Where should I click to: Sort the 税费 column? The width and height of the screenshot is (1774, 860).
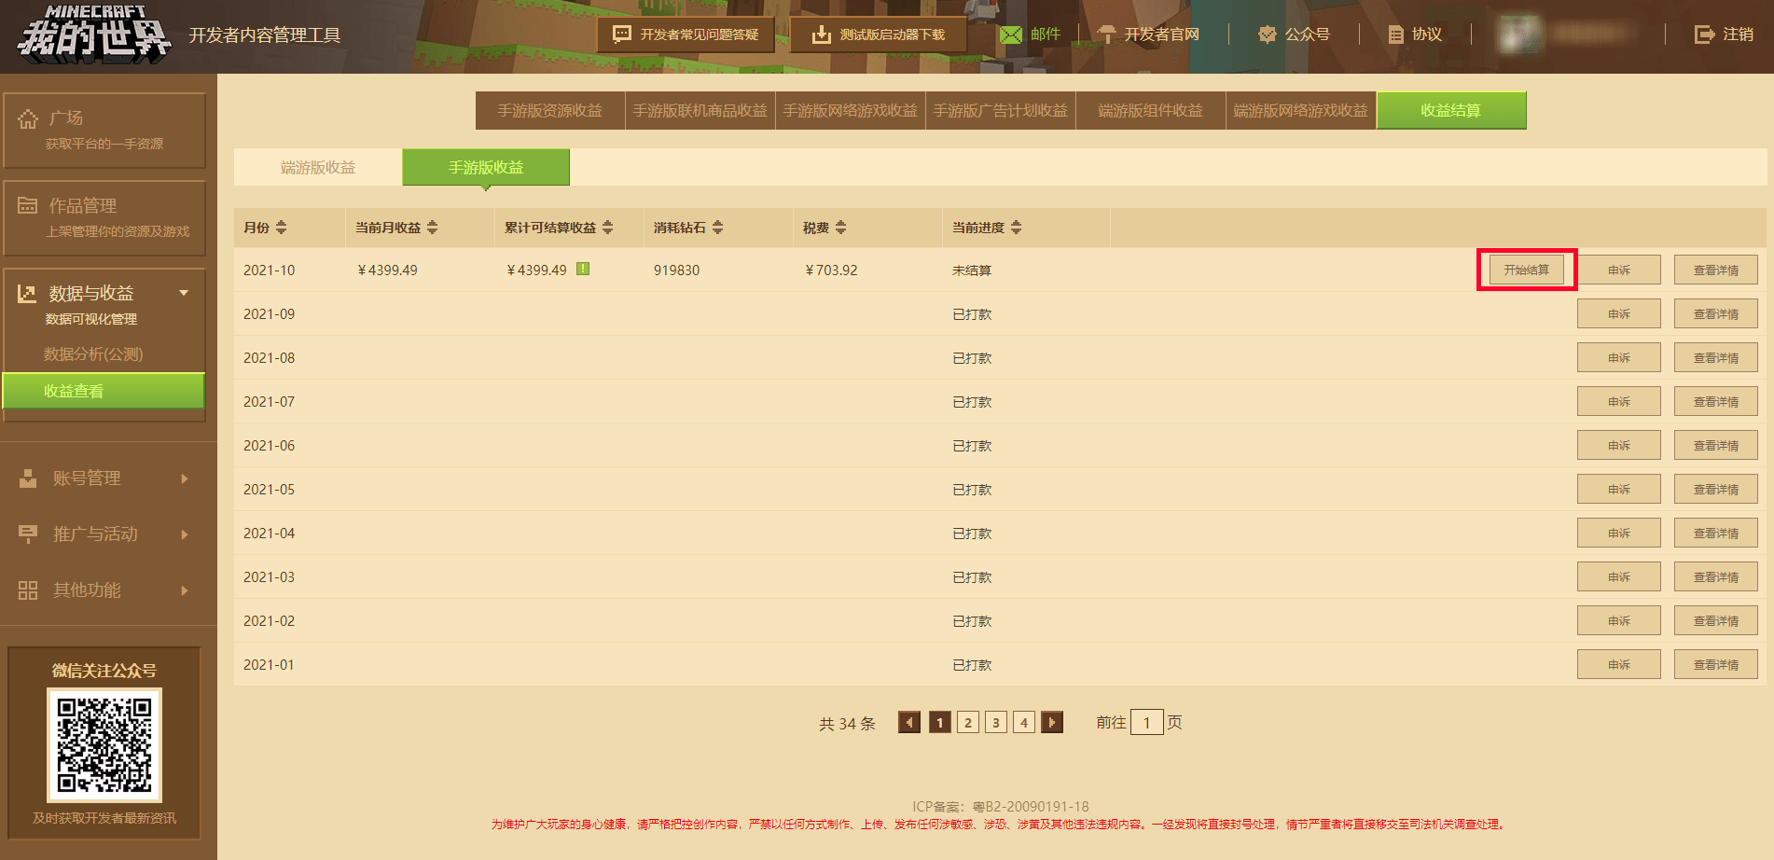click(840, 228)
